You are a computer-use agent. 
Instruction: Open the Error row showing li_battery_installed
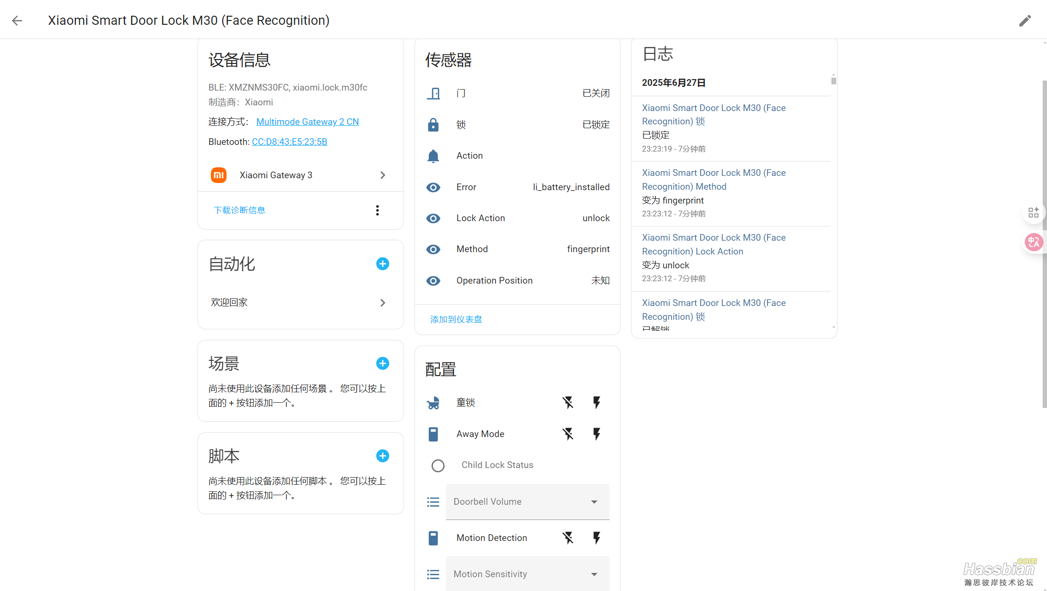click(x=518, y=187)
